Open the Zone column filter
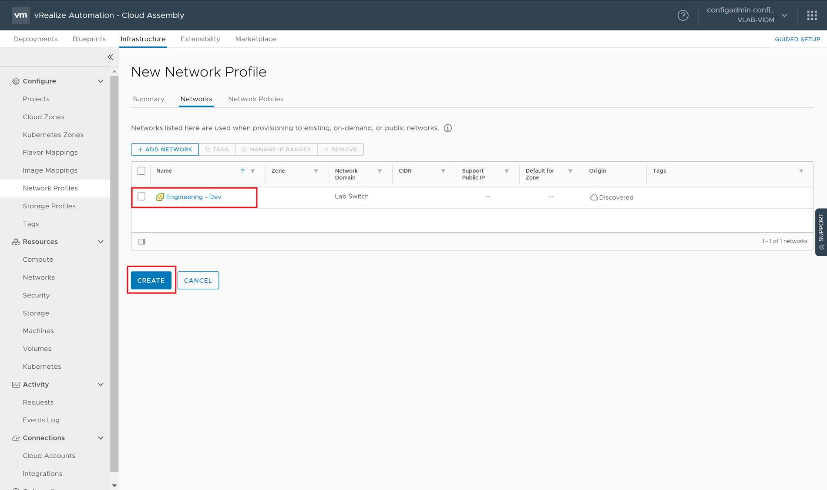Image resolution: width=827 pixels, height=490 pixels. (316, 171)
